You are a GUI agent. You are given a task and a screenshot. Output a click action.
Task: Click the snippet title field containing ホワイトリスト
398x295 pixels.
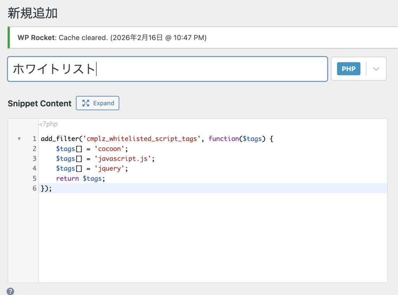[x=167, y=69]
